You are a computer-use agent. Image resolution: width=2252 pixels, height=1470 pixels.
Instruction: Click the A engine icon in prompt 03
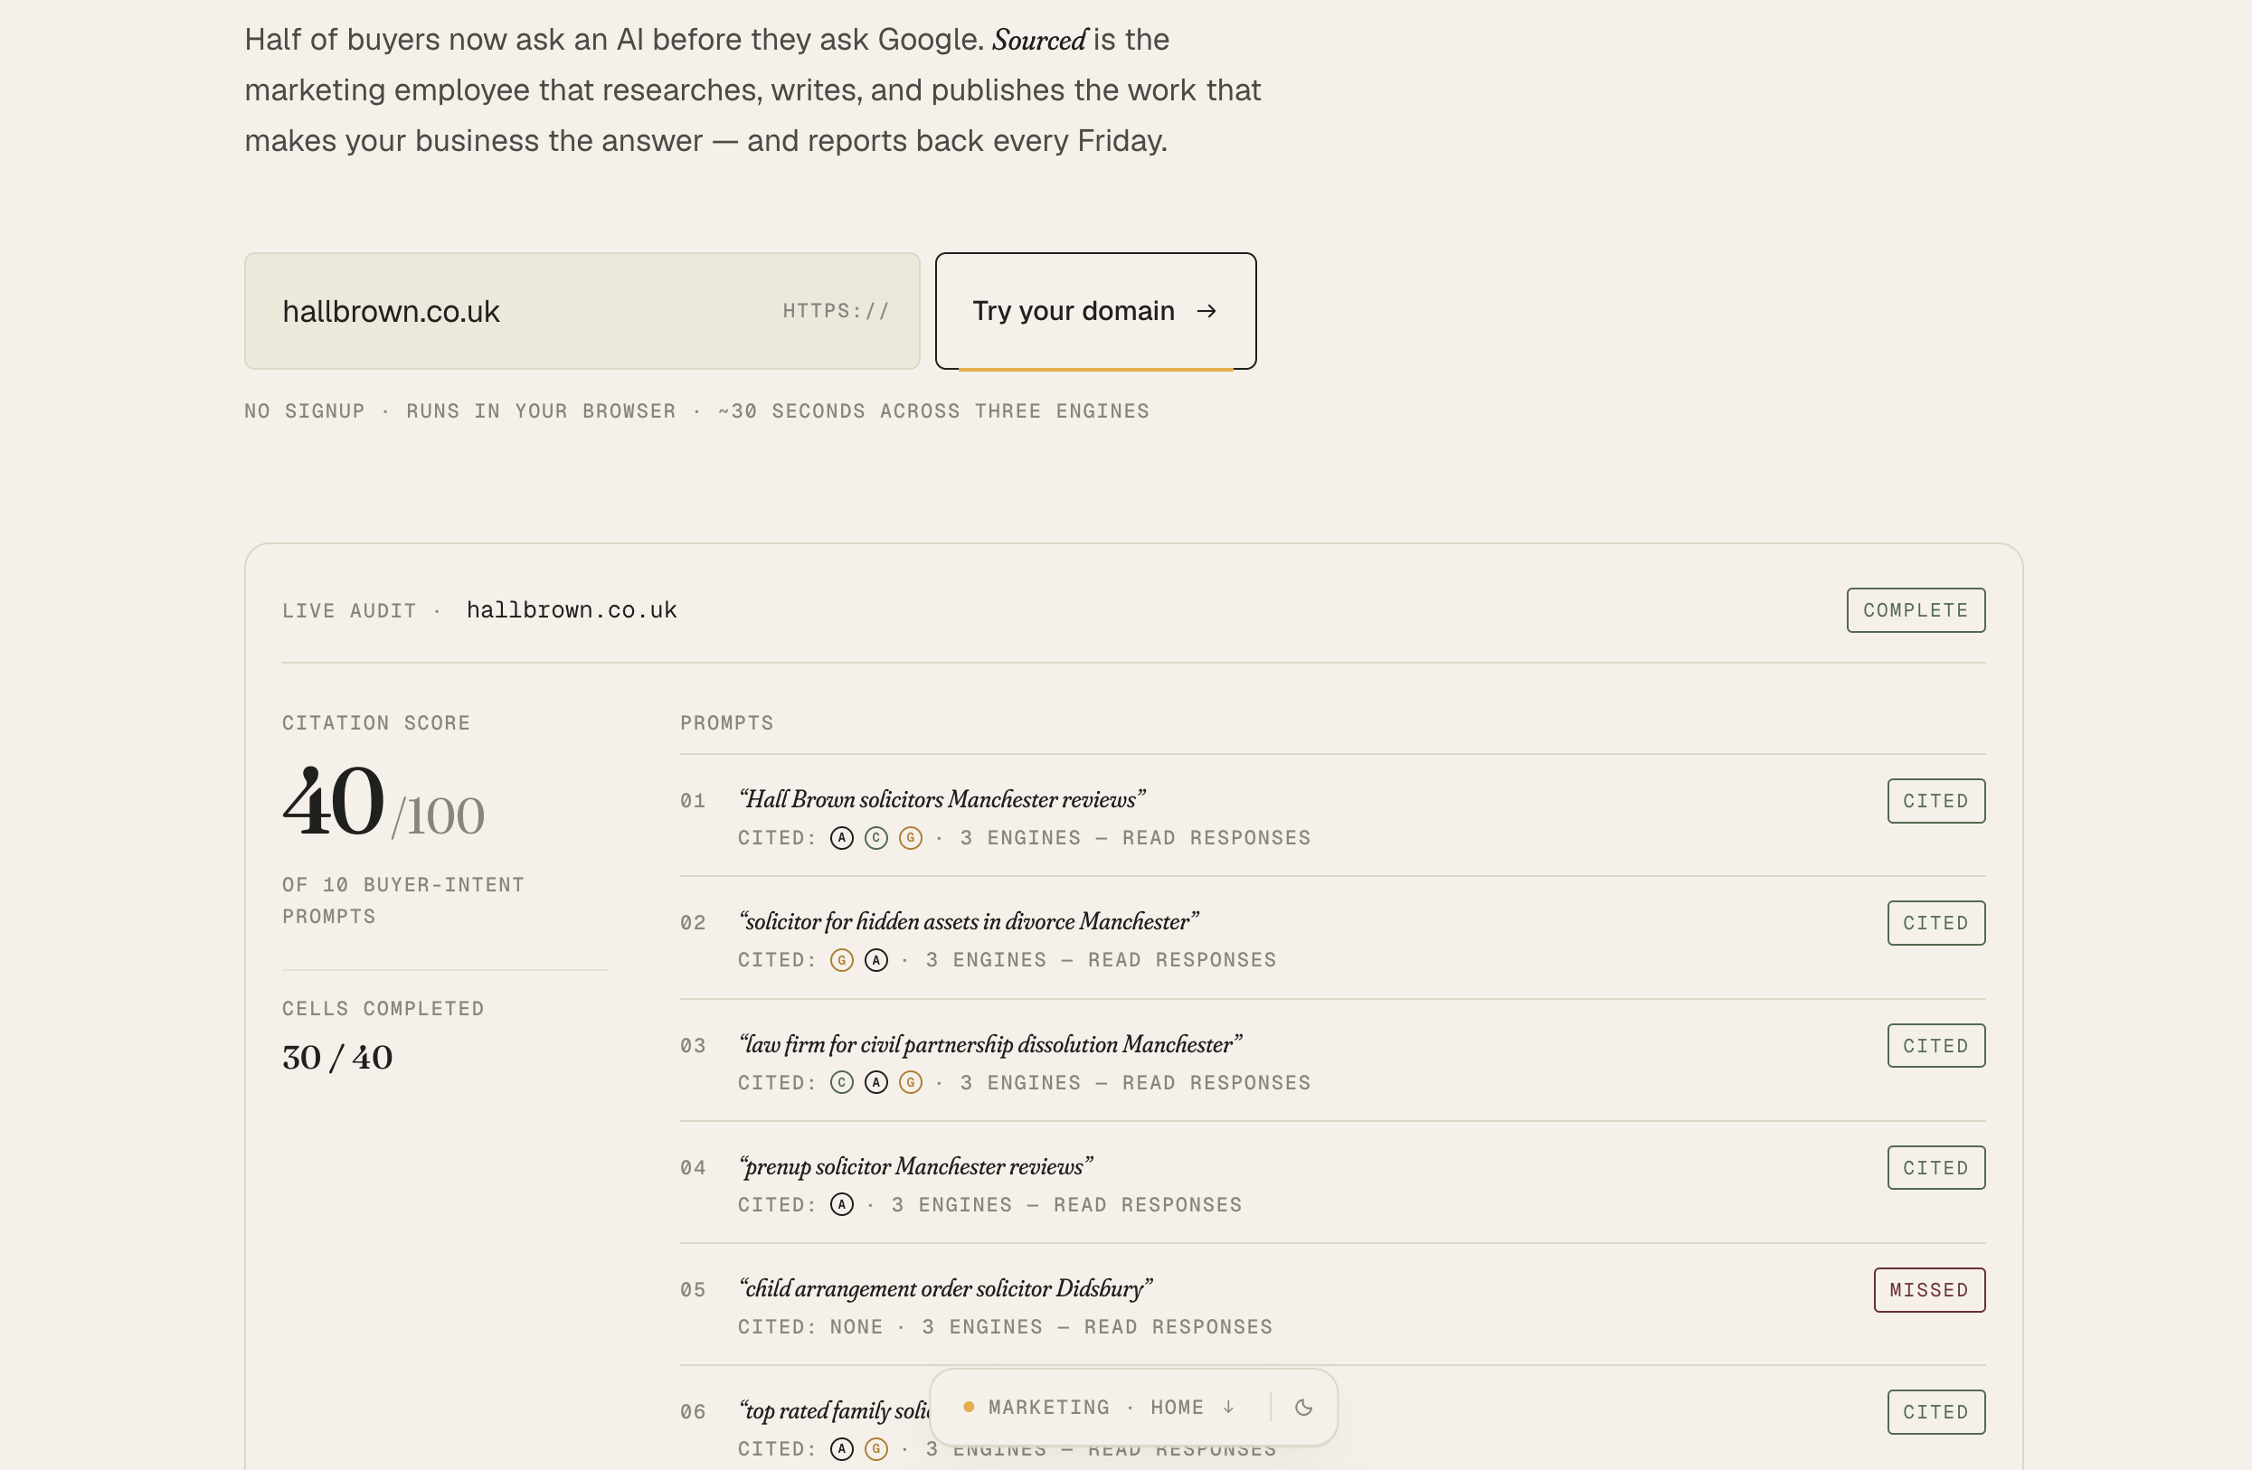(876, 1082)
